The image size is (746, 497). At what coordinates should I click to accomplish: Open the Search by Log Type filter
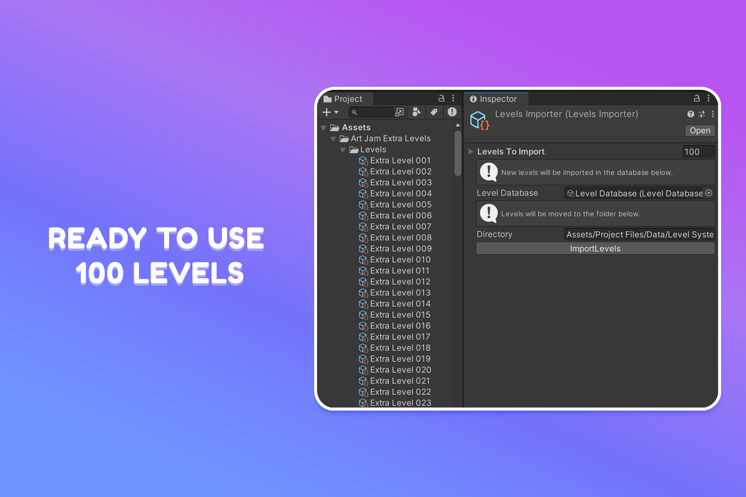pos(452,112)
